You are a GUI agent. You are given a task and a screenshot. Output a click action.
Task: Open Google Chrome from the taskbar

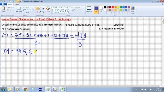coord(25,90)
